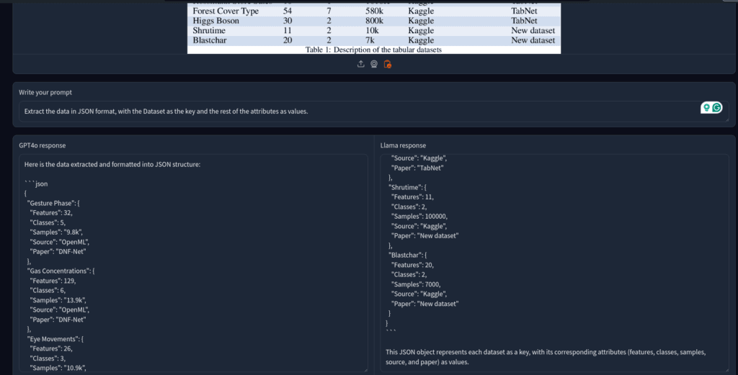Click the "800k" samples cell

pos(374,21)
